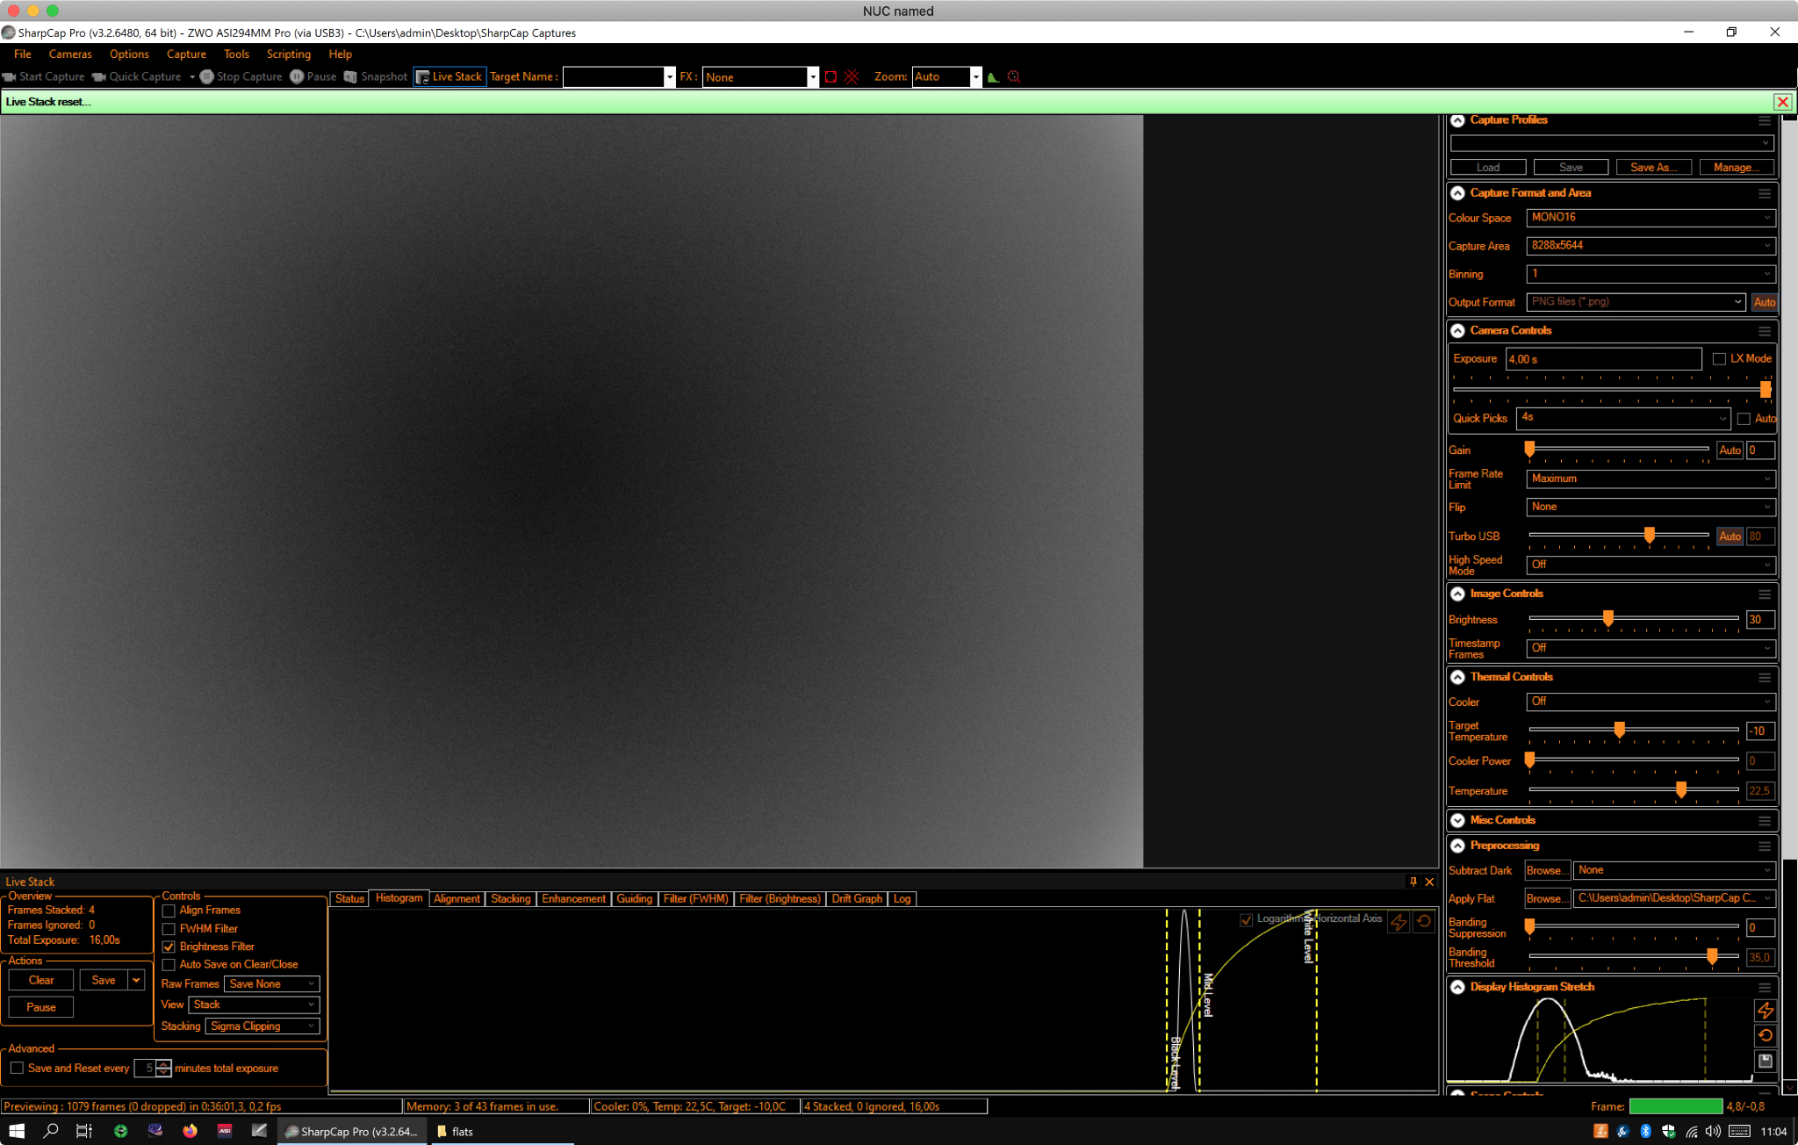This screenshot has width=1798, height=1145.
Task: Toggle the Gain Auto button
Action: [x=1730, y=450]
